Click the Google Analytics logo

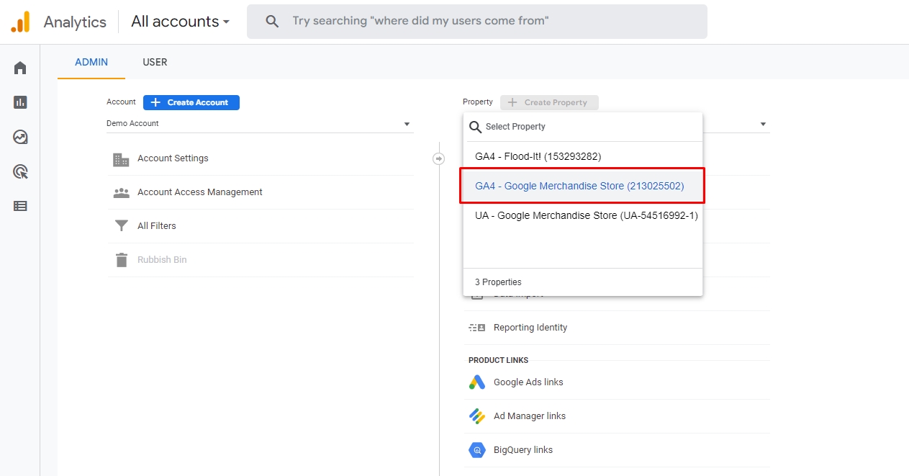[x=20, y=22]
